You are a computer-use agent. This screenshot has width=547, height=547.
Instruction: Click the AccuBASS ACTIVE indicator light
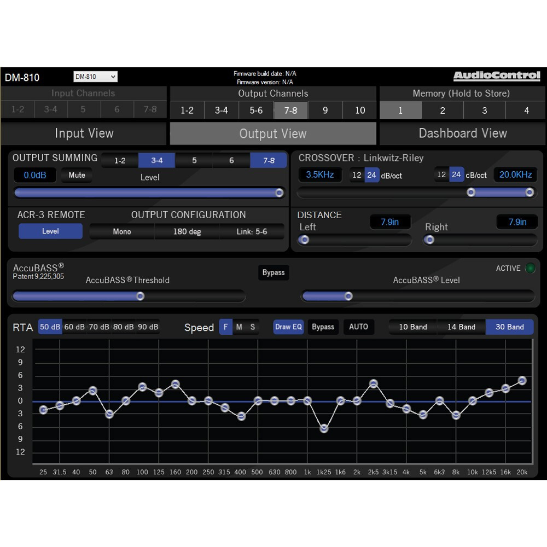click(530, 268)
